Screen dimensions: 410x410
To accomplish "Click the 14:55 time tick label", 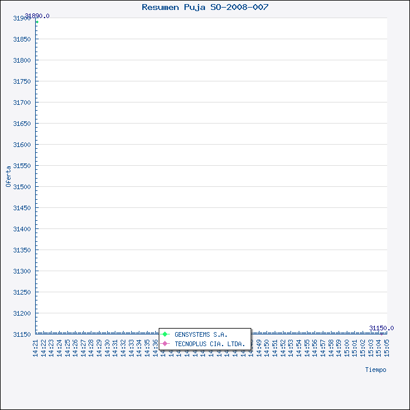I will pyautogui.click(x=306, y=347).
